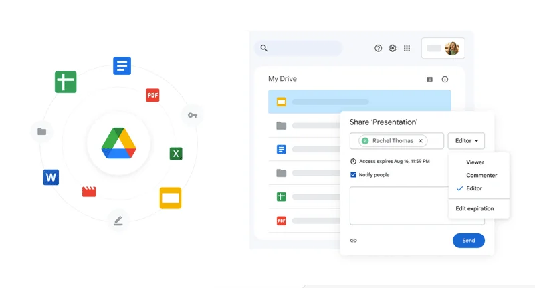Screen dimensions: 535x288
Task: Click the Drive search field
Action: 298,48
